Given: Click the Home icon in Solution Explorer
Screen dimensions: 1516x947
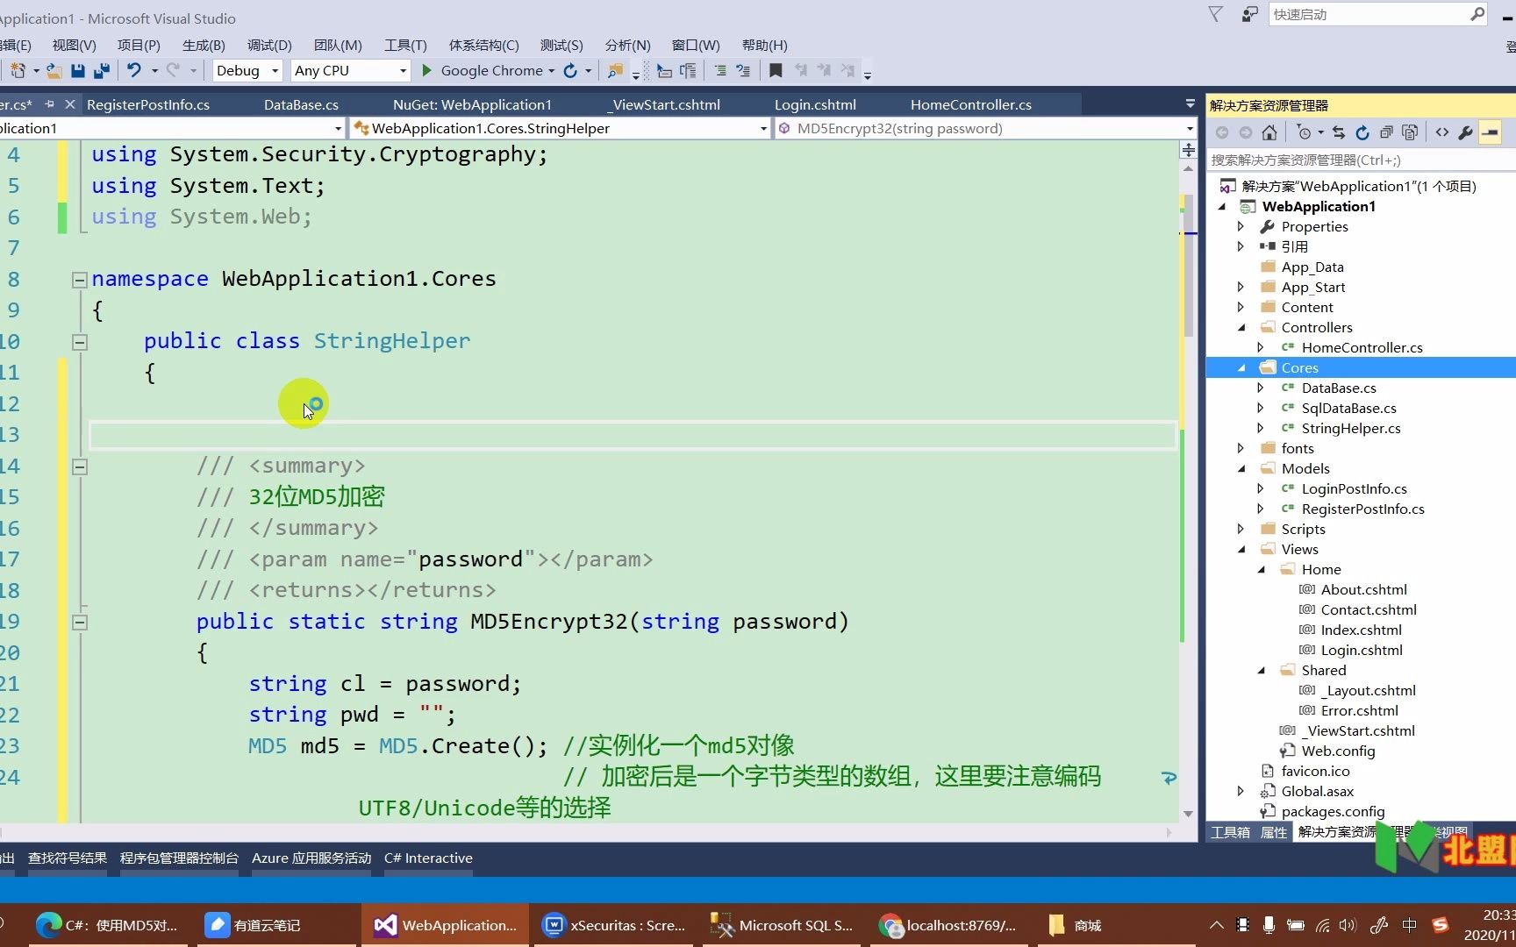Looking at the screenshot, I should point(1269,132).
